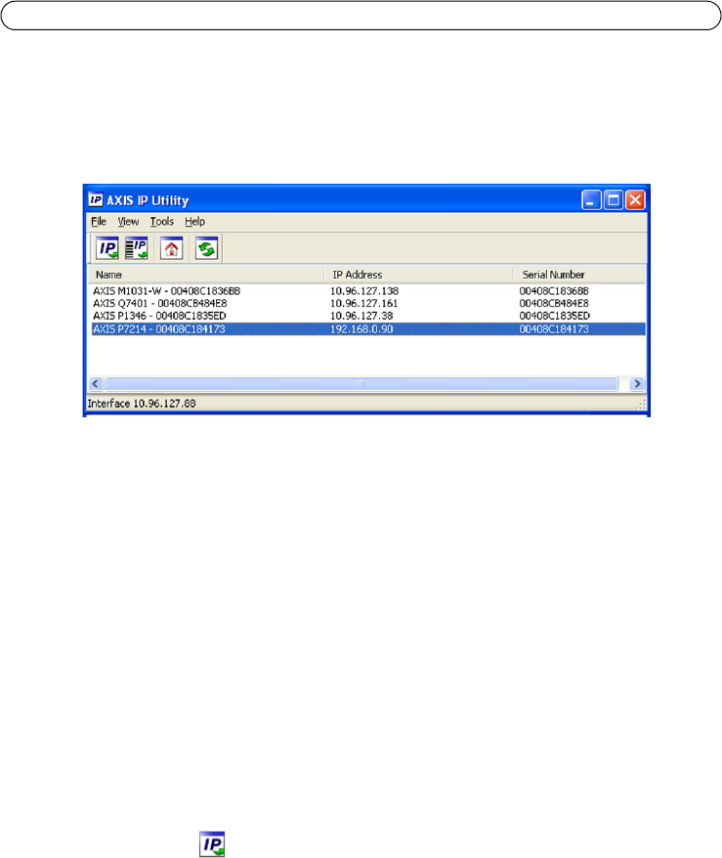Click IP address 10.96.127.161
Screen dimensions: 722x858
pyautogui.click(x=363, y=304)
